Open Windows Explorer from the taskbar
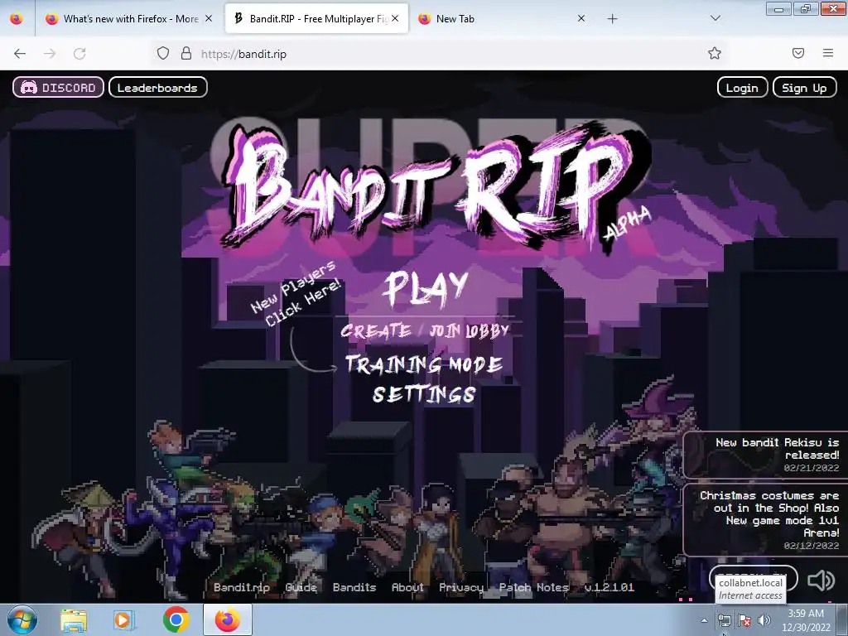 [74, 619]
